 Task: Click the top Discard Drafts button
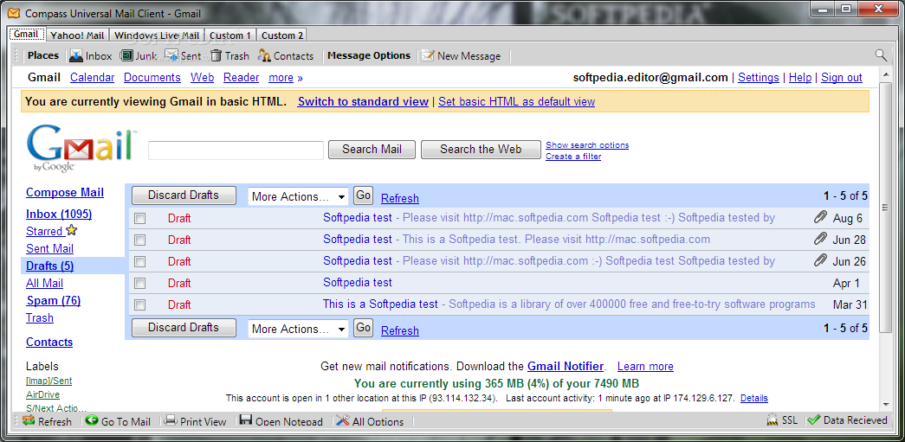click(184, 195)
